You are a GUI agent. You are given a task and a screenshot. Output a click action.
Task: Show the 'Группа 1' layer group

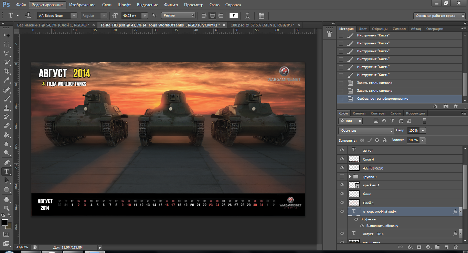342,176
